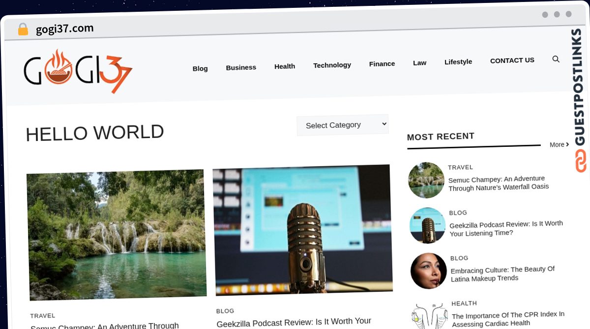Click TRAVEL category label in sidebar
This screenshot has width=590, height=329.
click(460, 167)
